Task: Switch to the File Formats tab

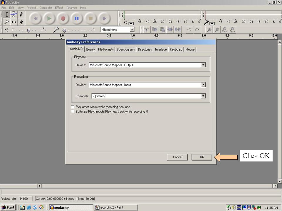Action: coord(106,49)
